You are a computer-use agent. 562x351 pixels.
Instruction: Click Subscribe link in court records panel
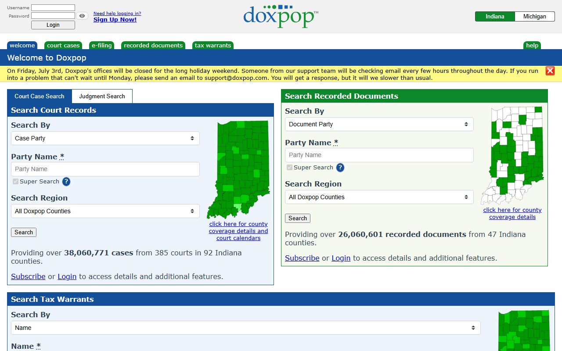click(x=28, y=276)
